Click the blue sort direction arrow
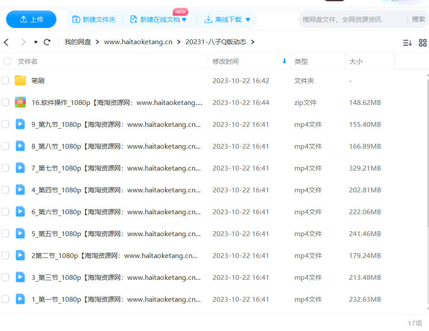The height and width of the screenshot is (331, 429). tap(284, 61)
